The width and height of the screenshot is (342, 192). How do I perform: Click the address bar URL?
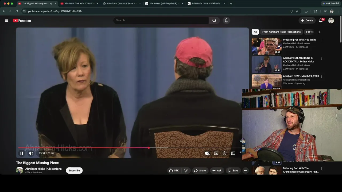click(x=55, y=11)
